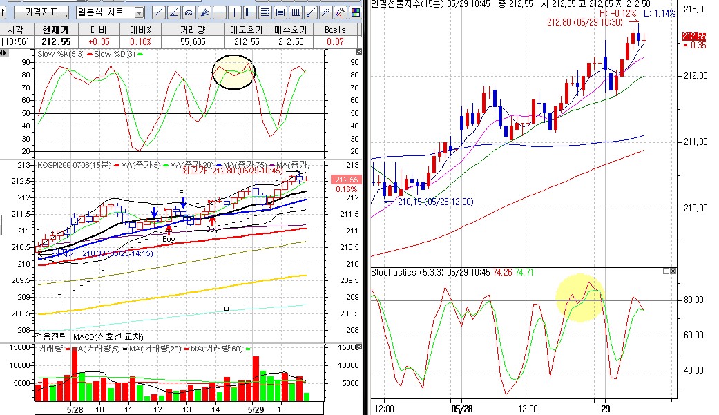Minimize the Stochastics indicator panel
Viewport: 719px width, 415px height.
(667, 272)
